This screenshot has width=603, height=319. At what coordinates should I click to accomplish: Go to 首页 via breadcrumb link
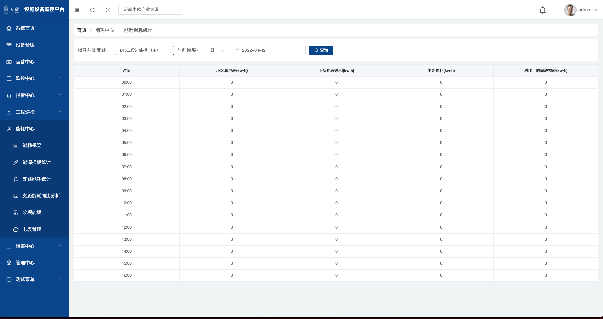pos(81,30)
